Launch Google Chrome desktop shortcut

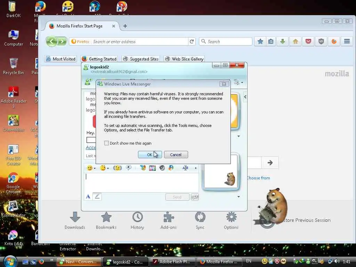14,183
